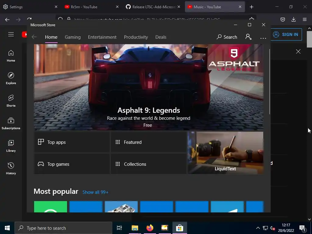
Task: Close the YouTube panel with the X icon
Action: (298, 51)
